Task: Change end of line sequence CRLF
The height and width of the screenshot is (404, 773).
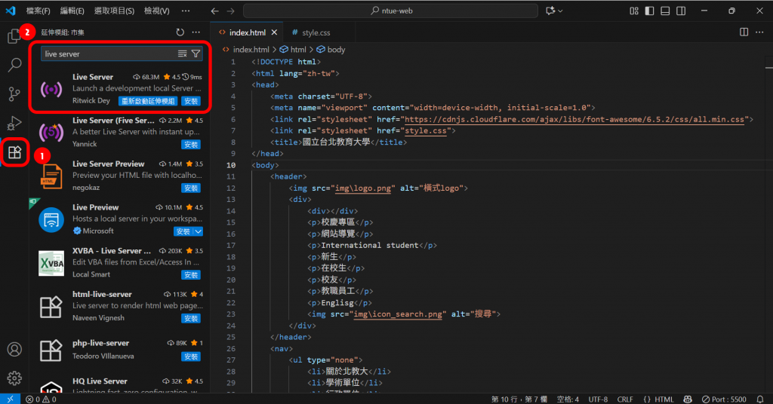Action: click(624, 399)
